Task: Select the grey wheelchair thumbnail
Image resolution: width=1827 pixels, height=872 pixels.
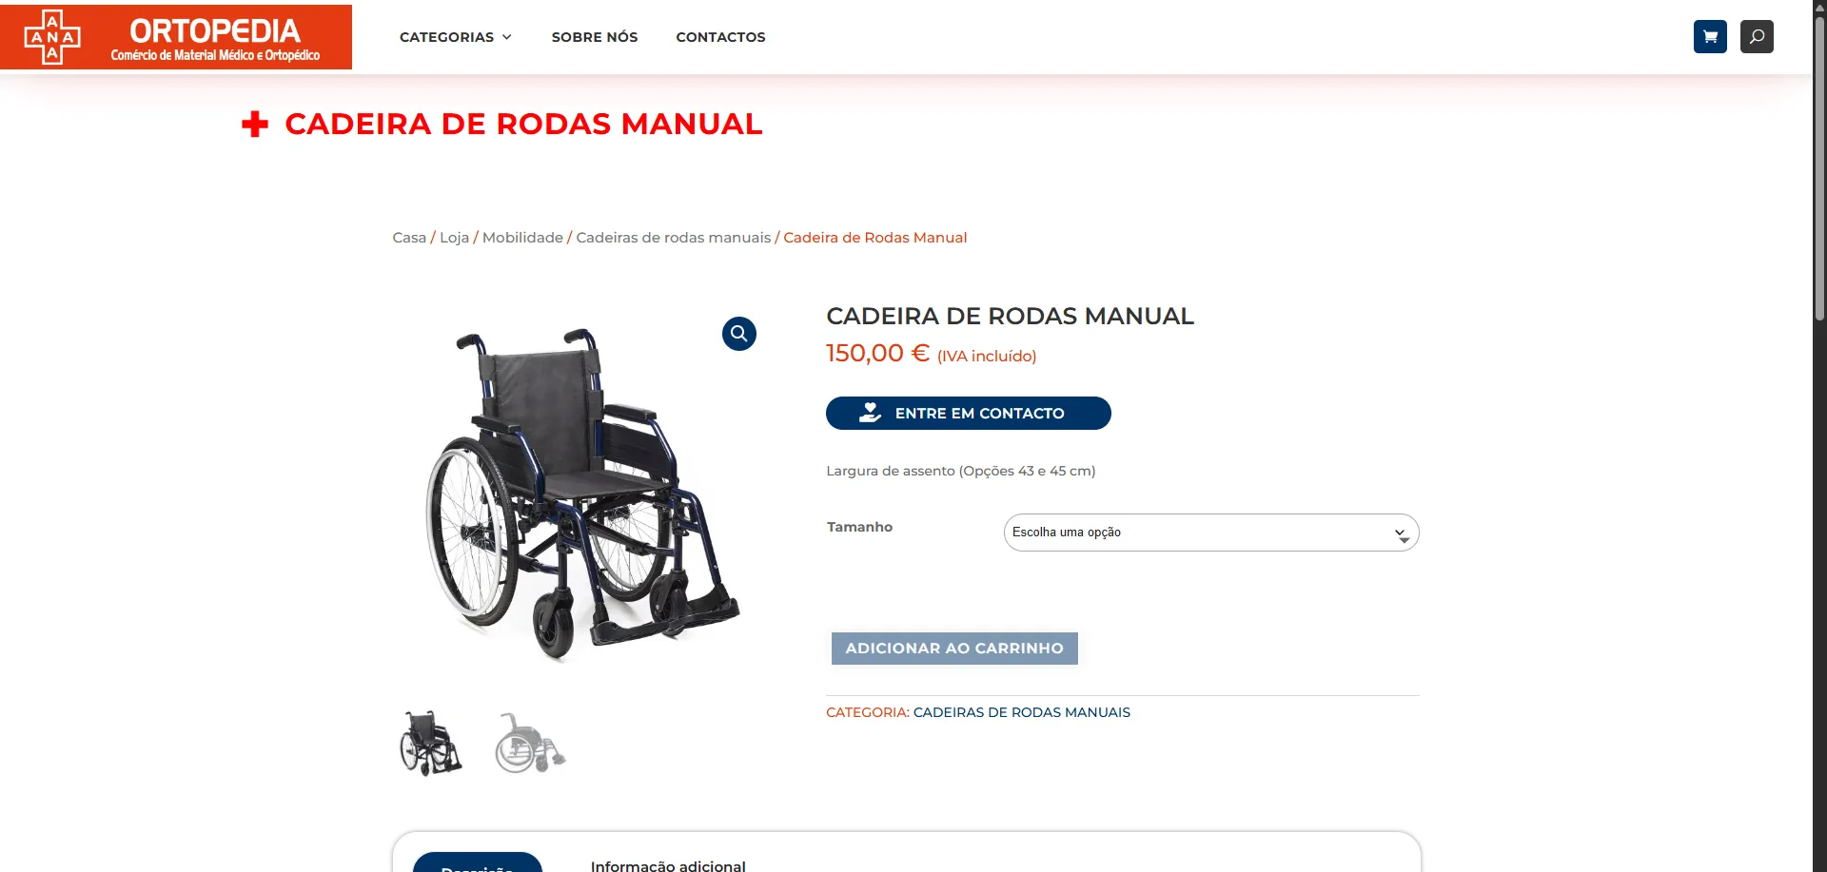Action: click(x=530, y=743)
